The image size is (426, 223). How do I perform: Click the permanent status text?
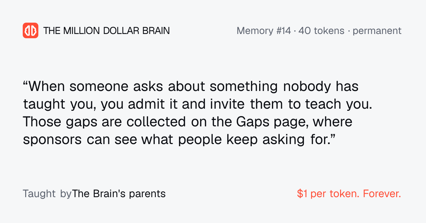pos(377,31)
